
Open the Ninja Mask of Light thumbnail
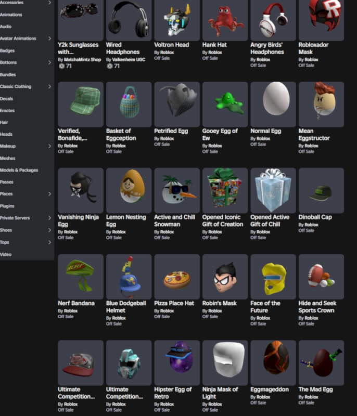(225, 362)
